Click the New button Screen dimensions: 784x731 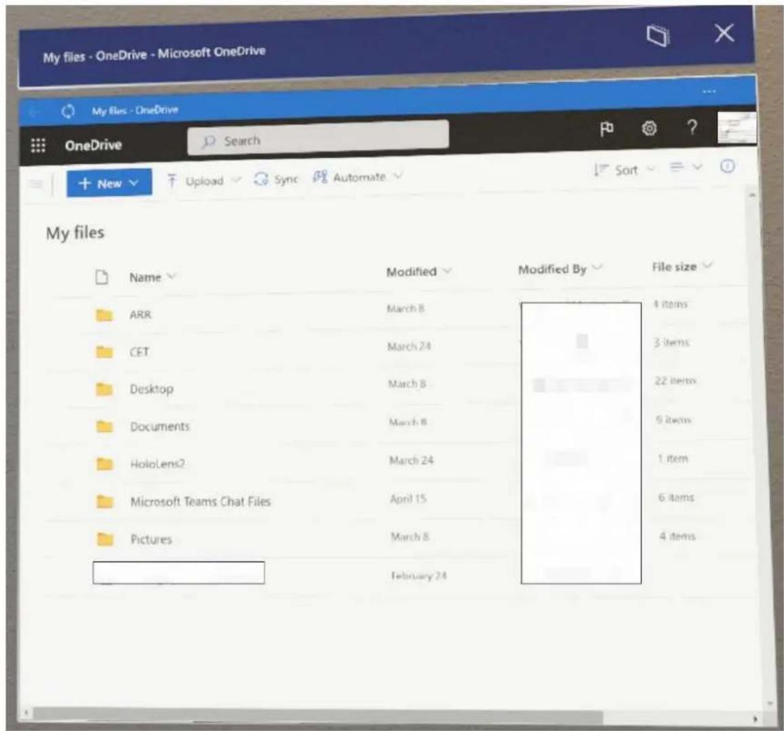(109, 183)
